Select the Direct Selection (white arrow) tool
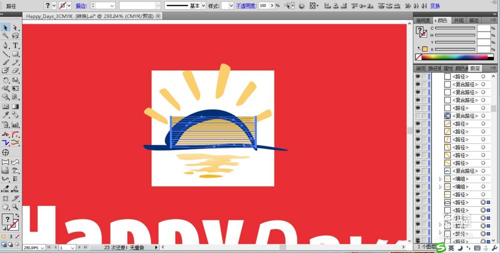The width and height of the screenshot is (500, 253). tap(15, 28)
